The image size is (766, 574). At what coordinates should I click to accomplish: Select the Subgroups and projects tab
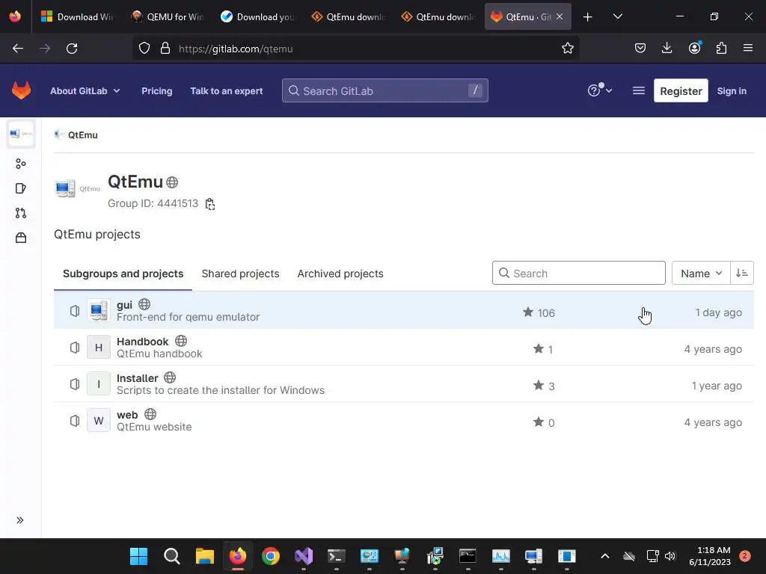(x=123, y=274)
